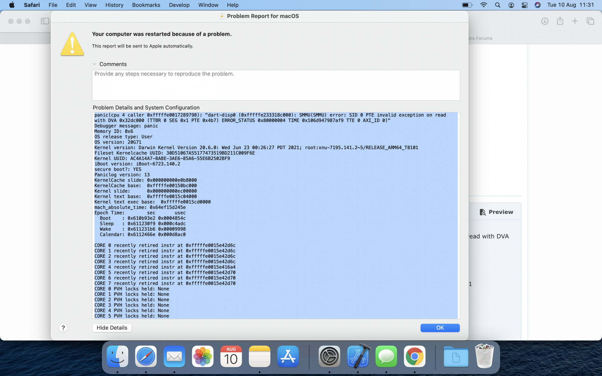602x376 pixels.
Task: Click the Siri menu bar icon
Action: click(538, 5)
